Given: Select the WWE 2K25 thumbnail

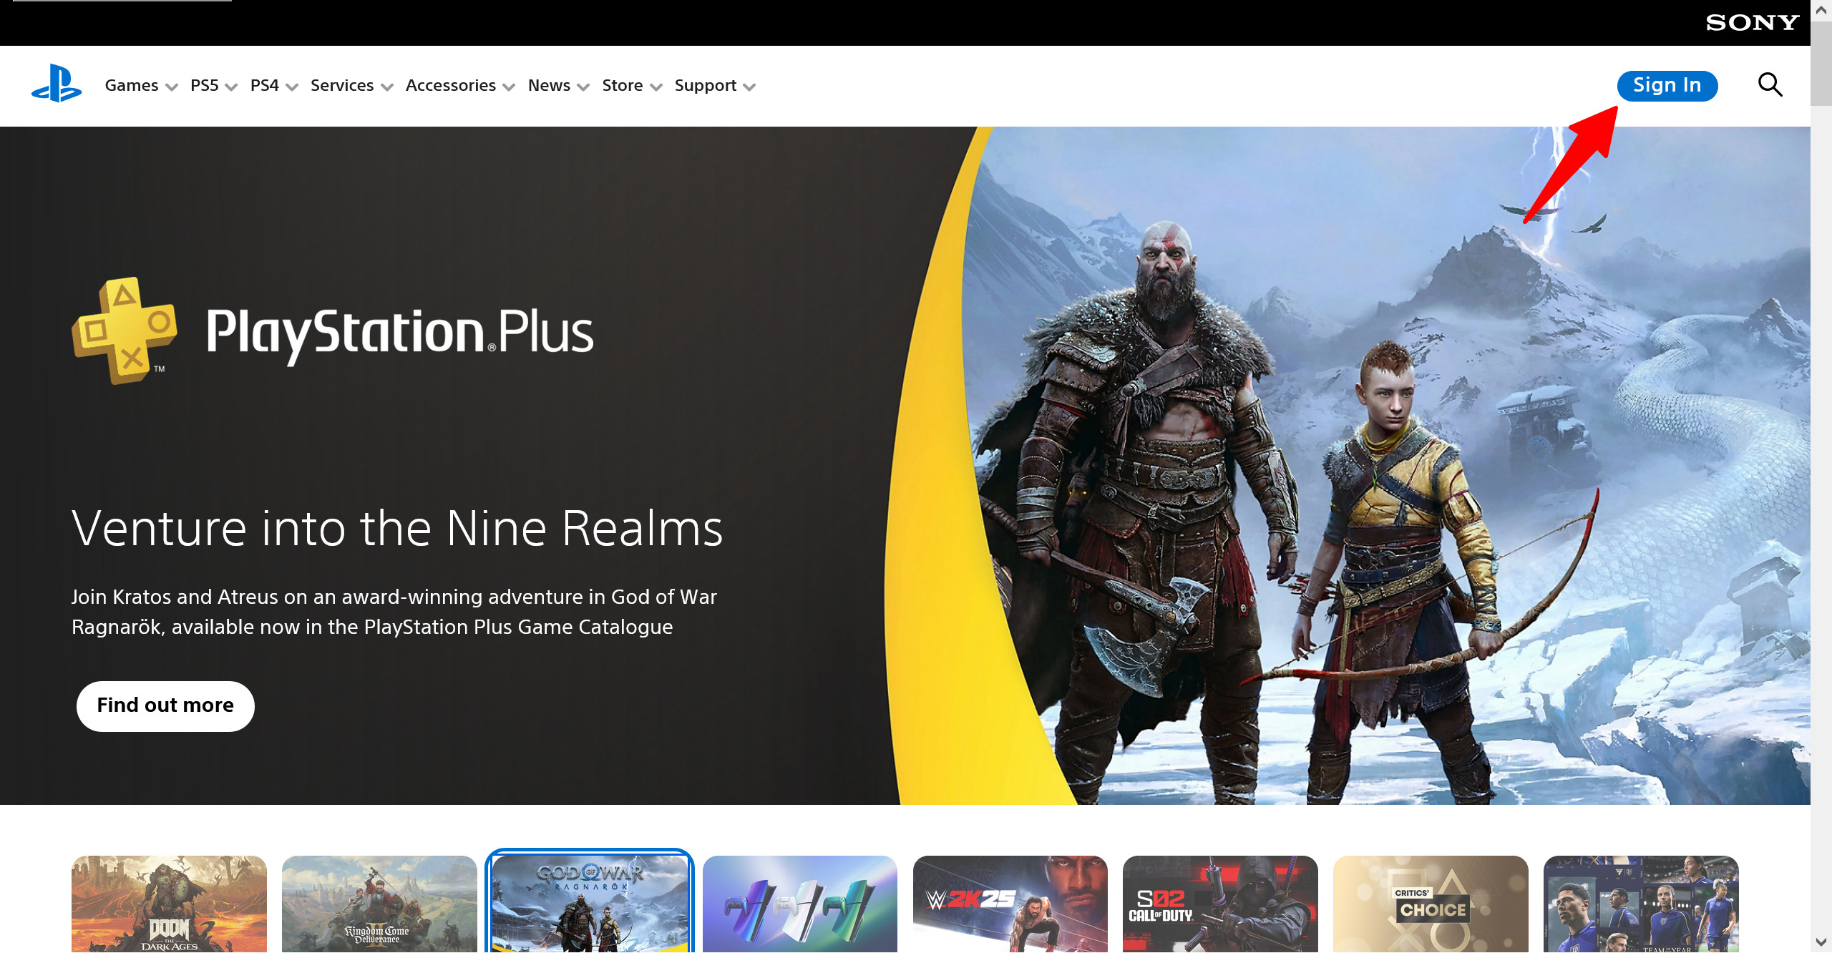Looking at the screenshot, I should [x=1010, y=904].
